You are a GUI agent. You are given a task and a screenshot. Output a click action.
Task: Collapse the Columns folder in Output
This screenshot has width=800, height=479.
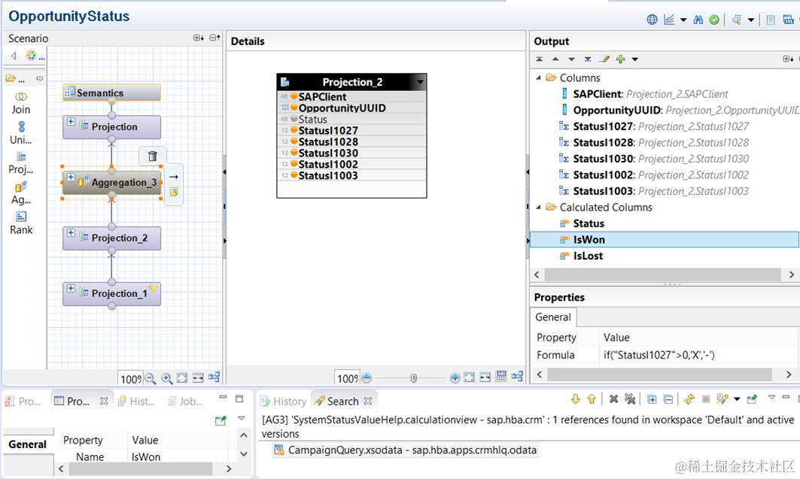[x=538, y=78]
